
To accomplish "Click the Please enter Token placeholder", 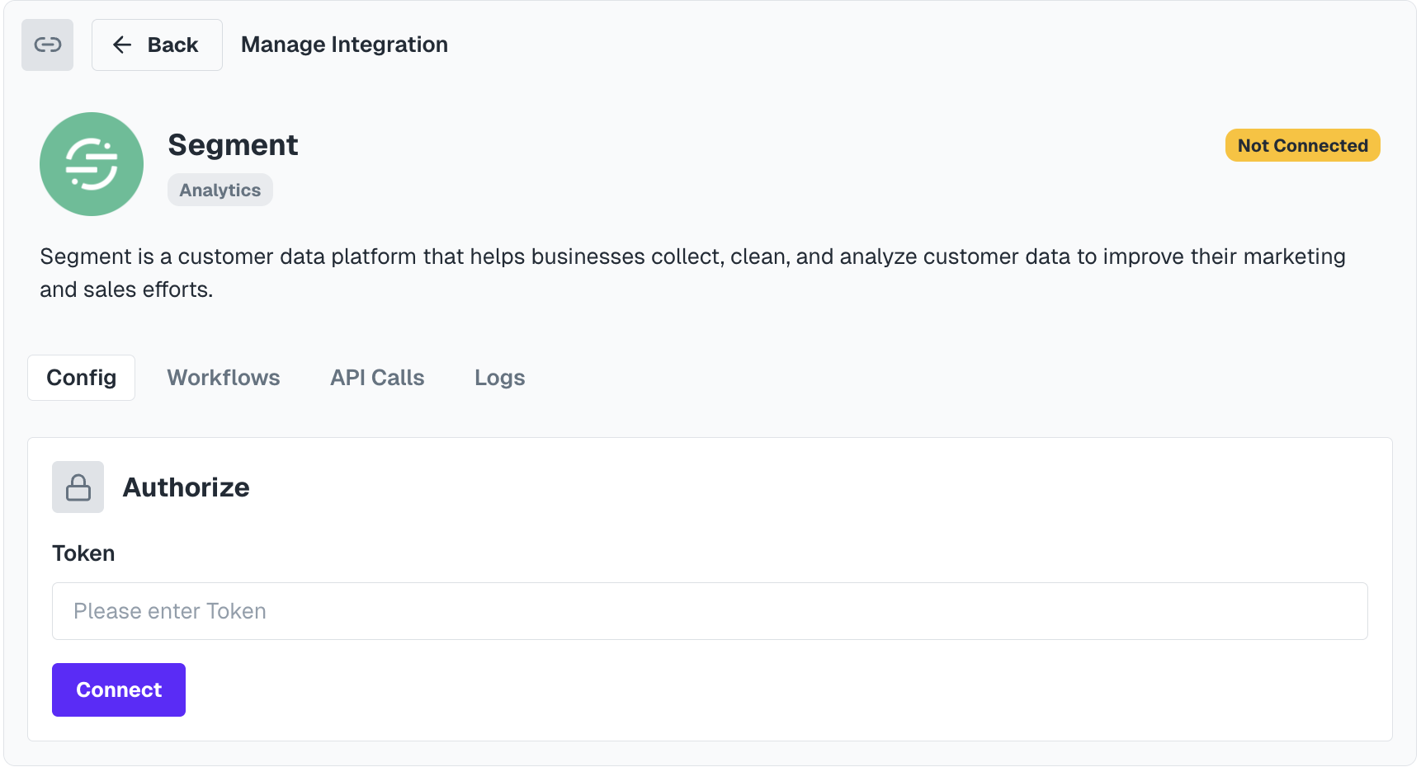I will tap(169, 611).
